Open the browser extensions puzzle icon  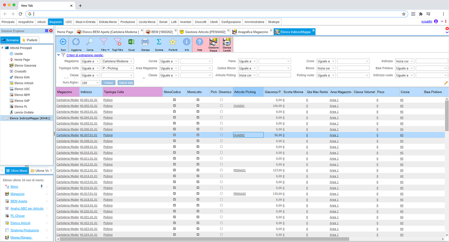point(421,14)
